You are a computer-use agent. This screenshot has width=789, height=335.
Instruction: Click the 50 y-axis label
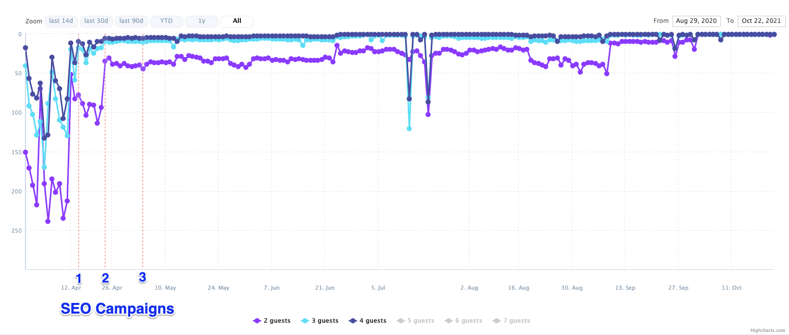point(18,74)
